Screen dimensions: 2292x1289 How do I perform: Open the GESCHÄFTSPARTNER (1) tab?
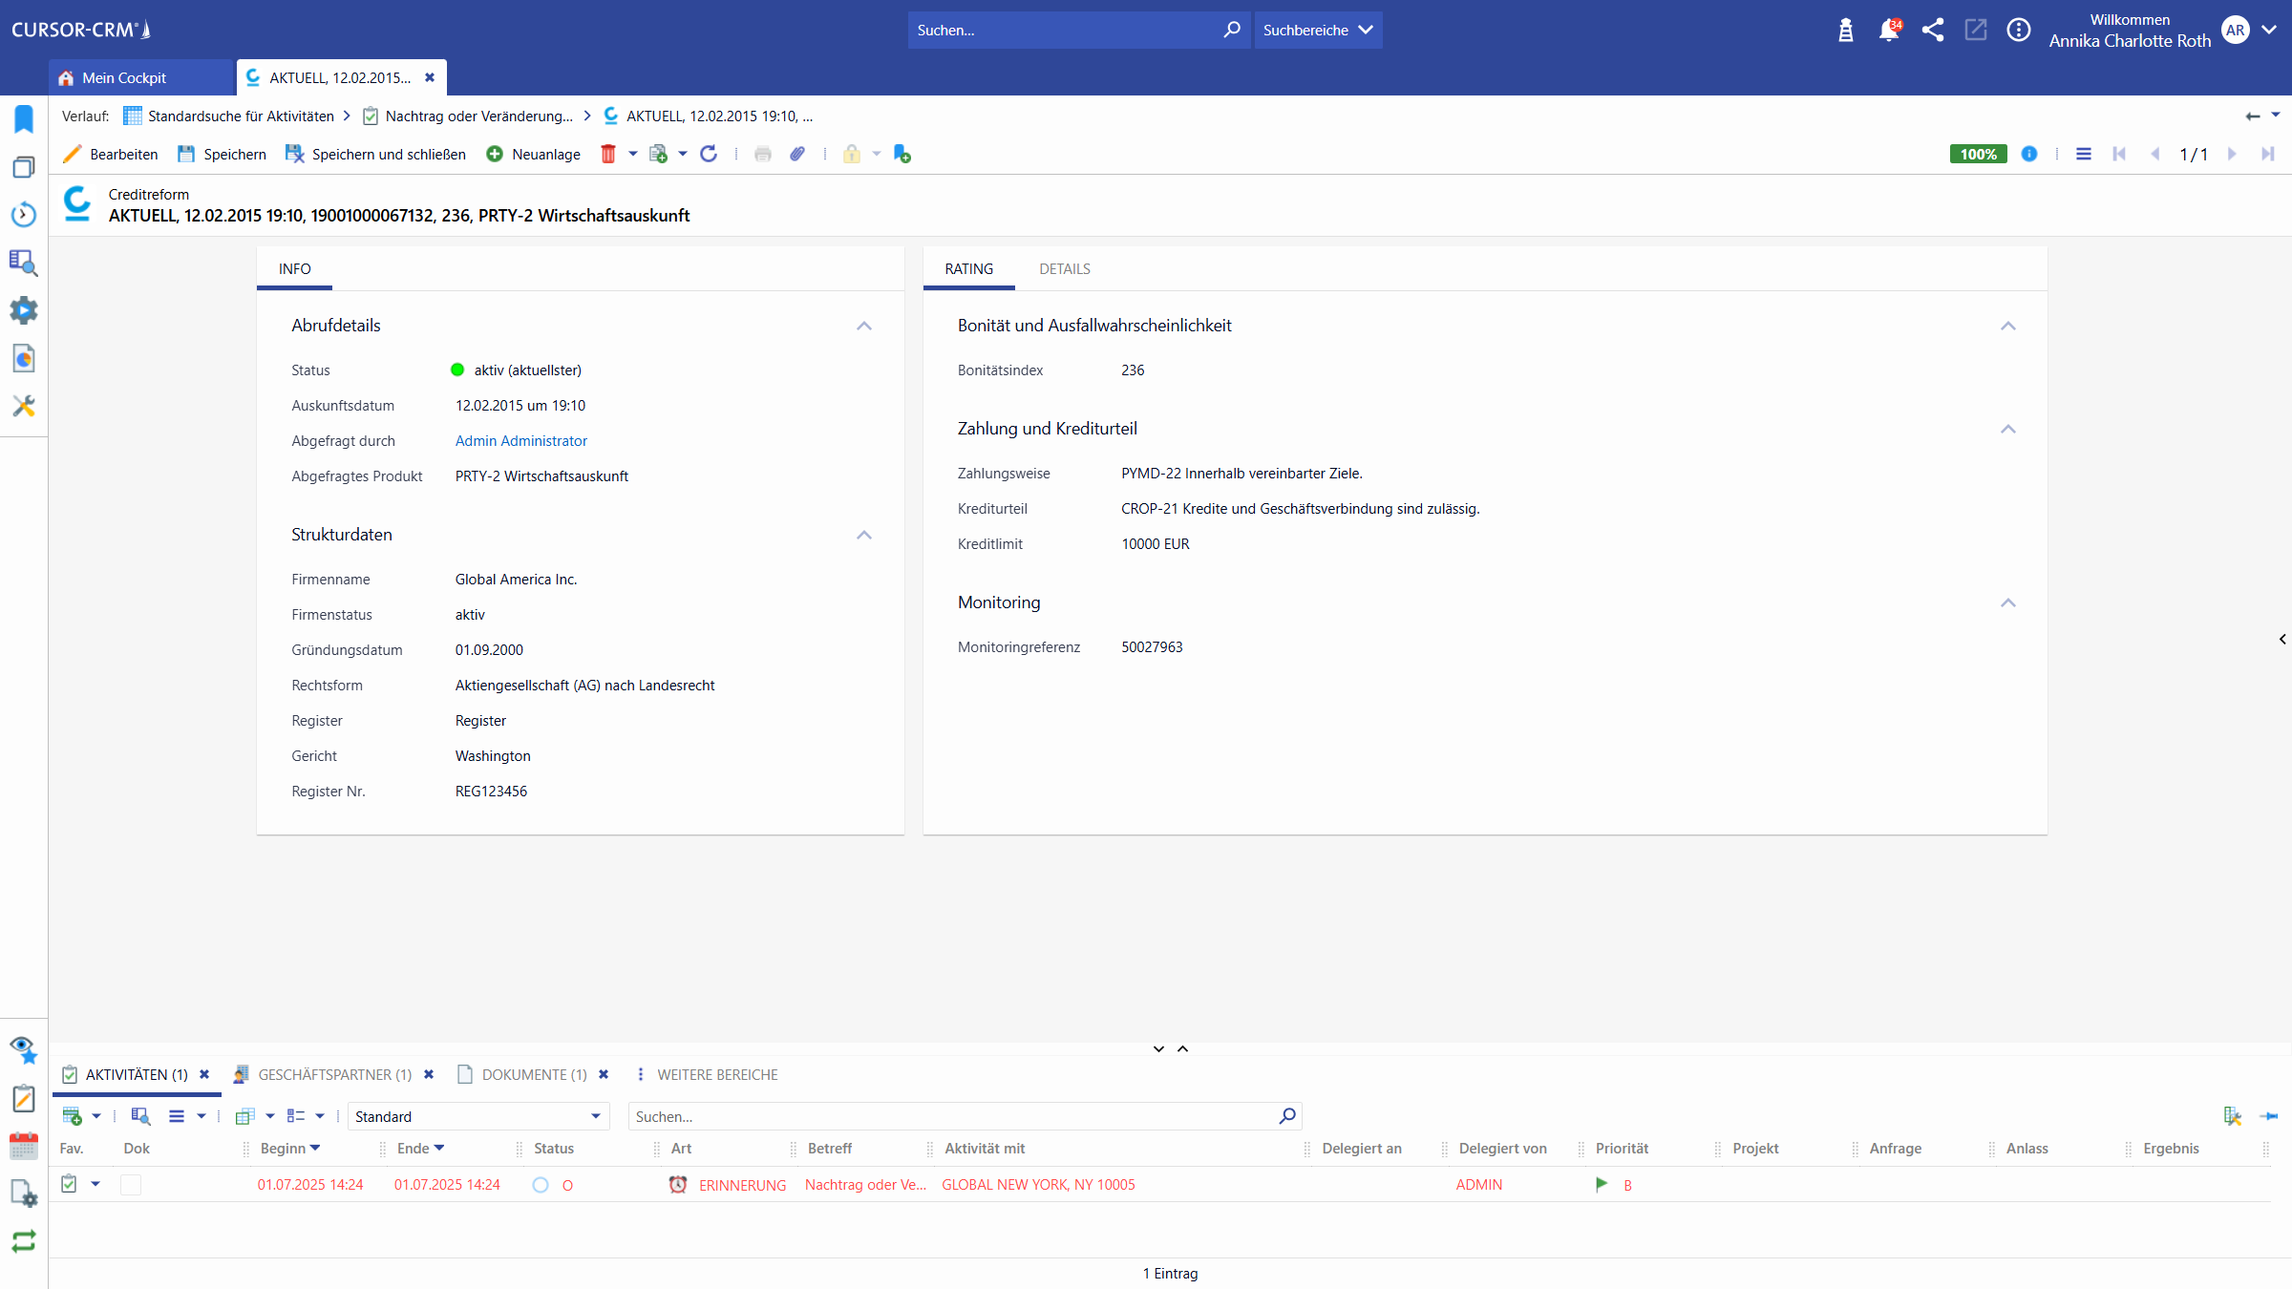[334, 1075]
